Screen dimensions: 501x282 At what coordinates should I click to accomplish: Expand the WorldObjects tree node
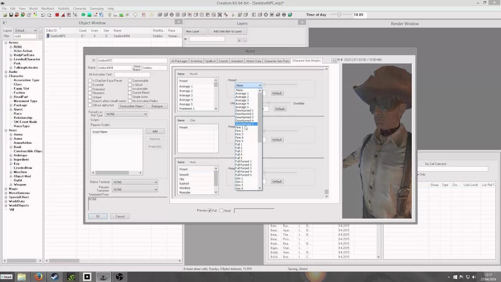[x=7, y=205]
